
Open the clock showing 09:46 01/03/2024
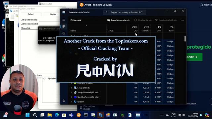pos(193,115)
